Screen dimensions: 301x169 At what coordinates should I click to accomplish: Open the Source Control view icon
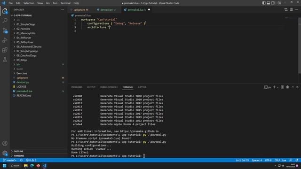point(5,31)
